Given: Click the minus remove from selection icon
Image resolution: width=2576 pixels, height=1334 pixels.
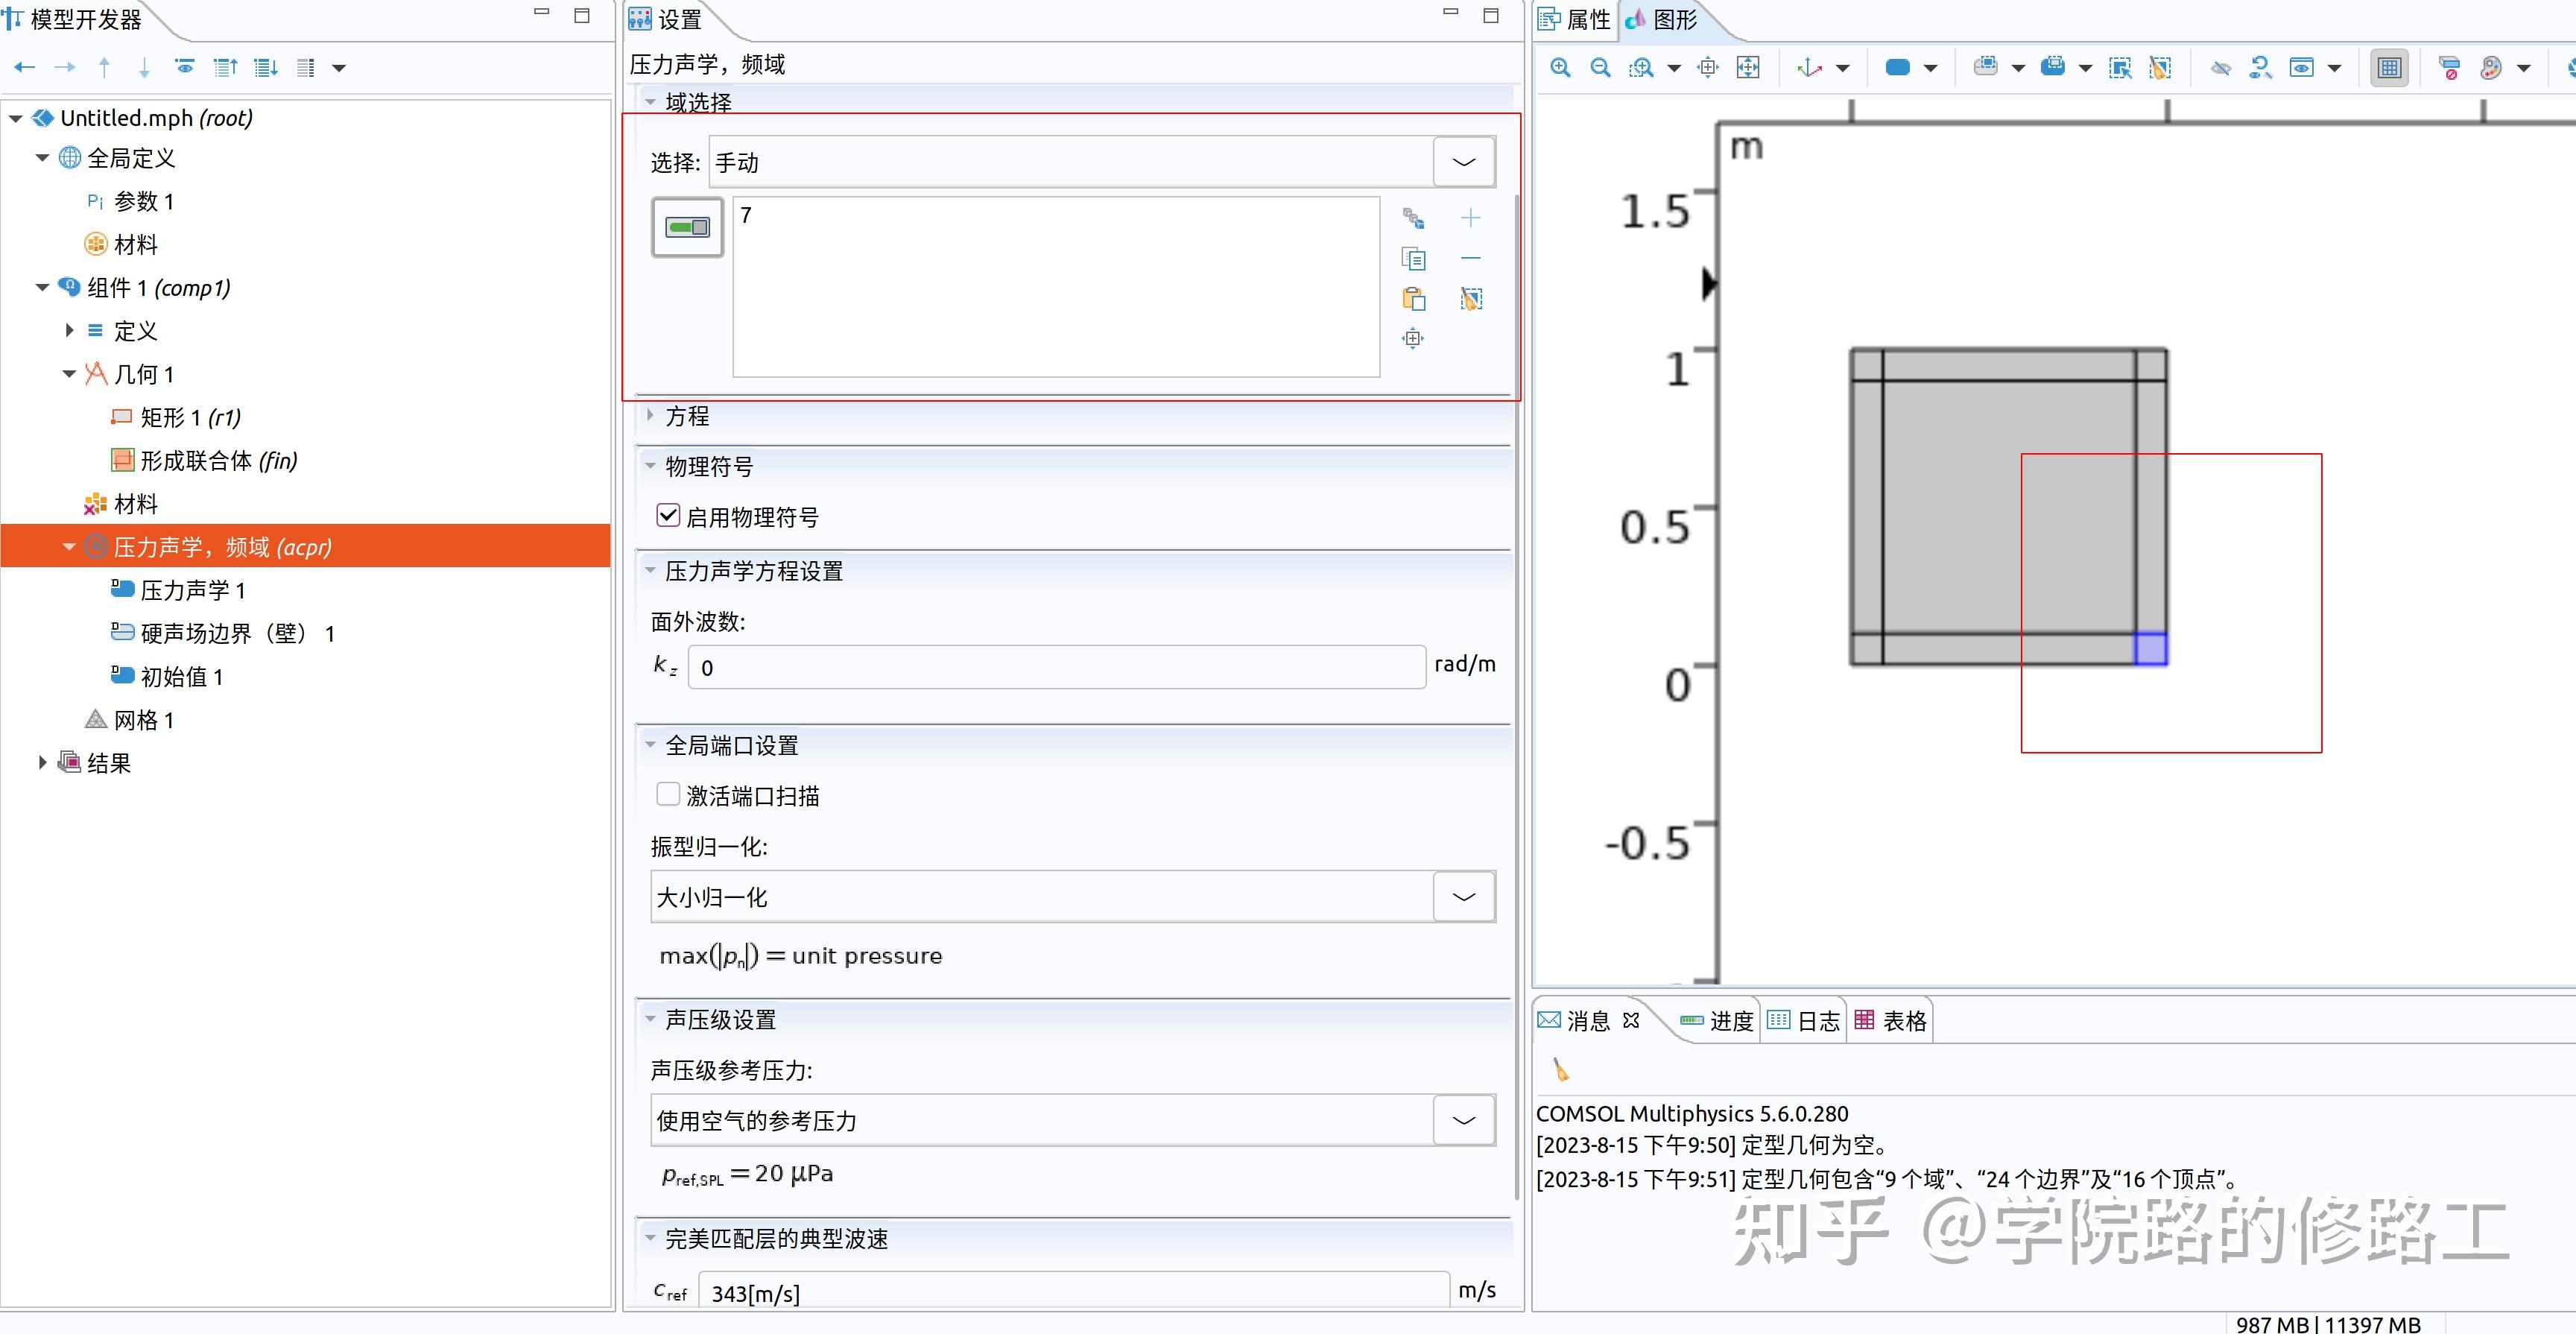Looking at the screenshot, I should click(1470, 258).
